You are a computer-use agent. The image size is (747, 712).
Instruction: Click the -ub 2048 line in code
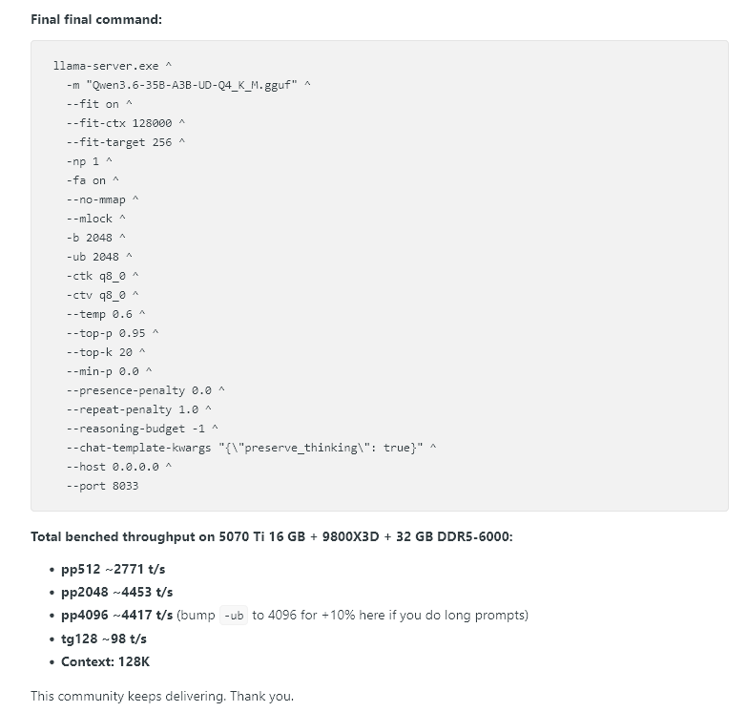click(x=99, y=257)
